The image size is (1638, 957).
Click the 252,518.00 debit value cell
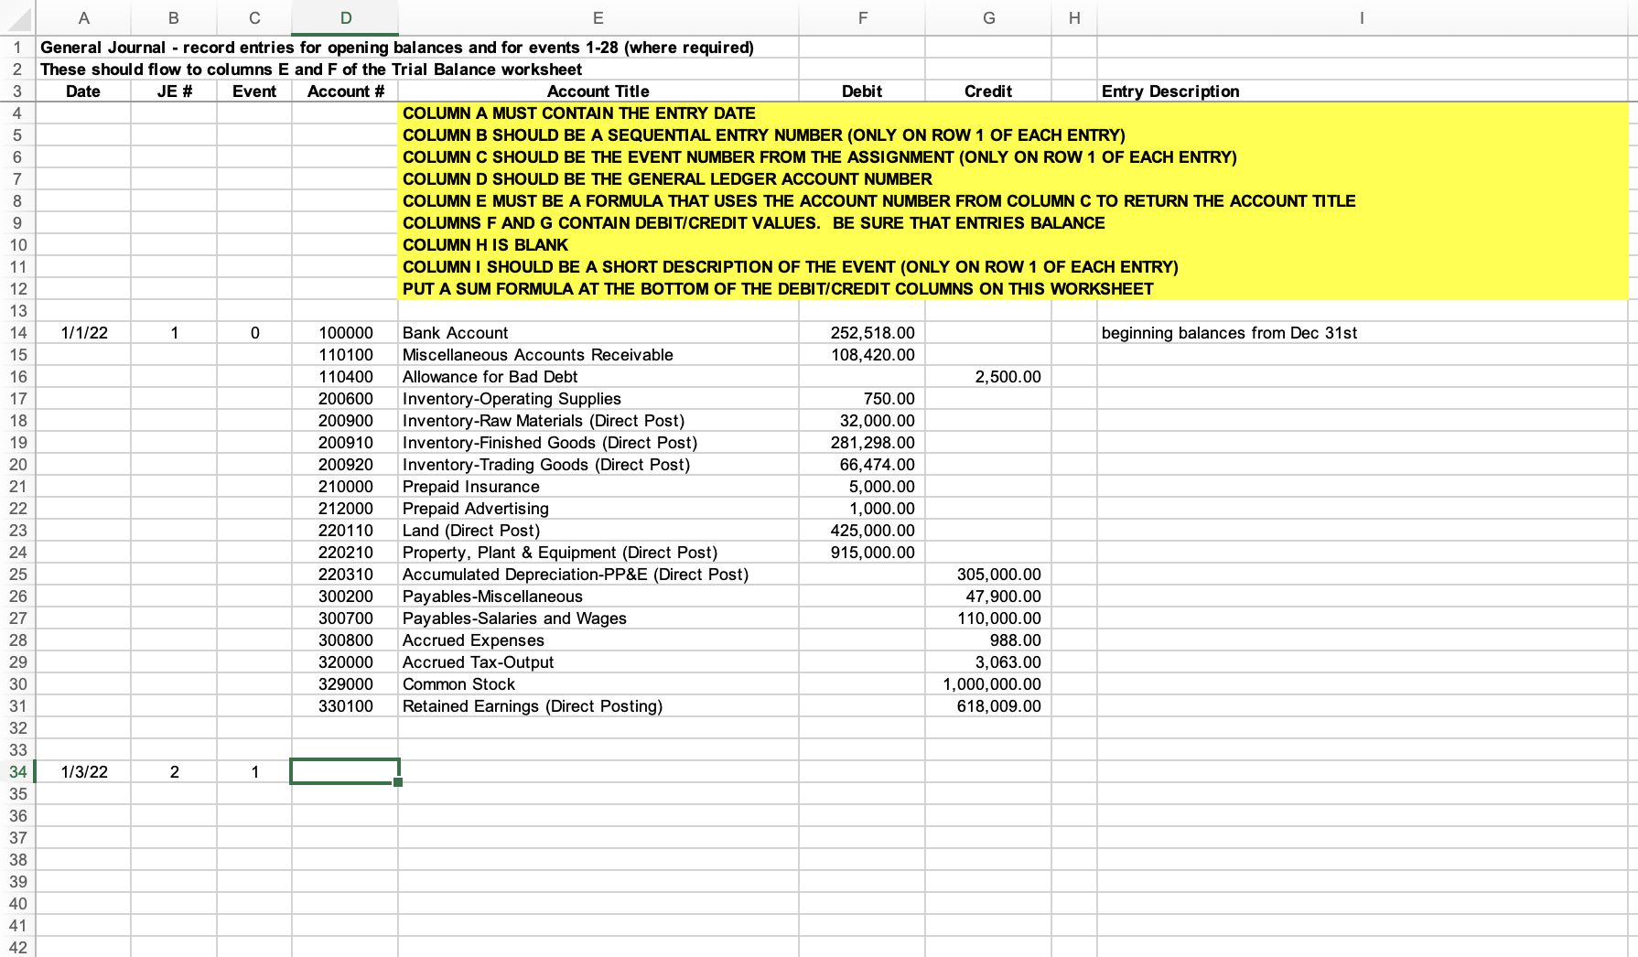coord(863,332)
